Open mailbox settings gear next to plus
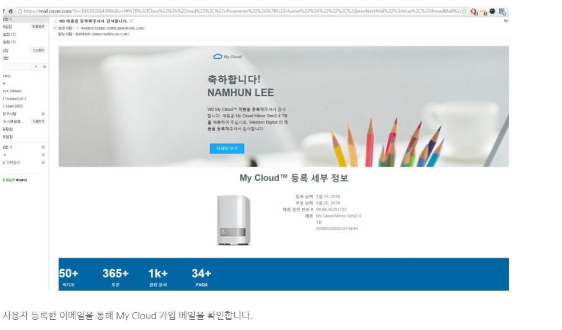 pos(45,67)
